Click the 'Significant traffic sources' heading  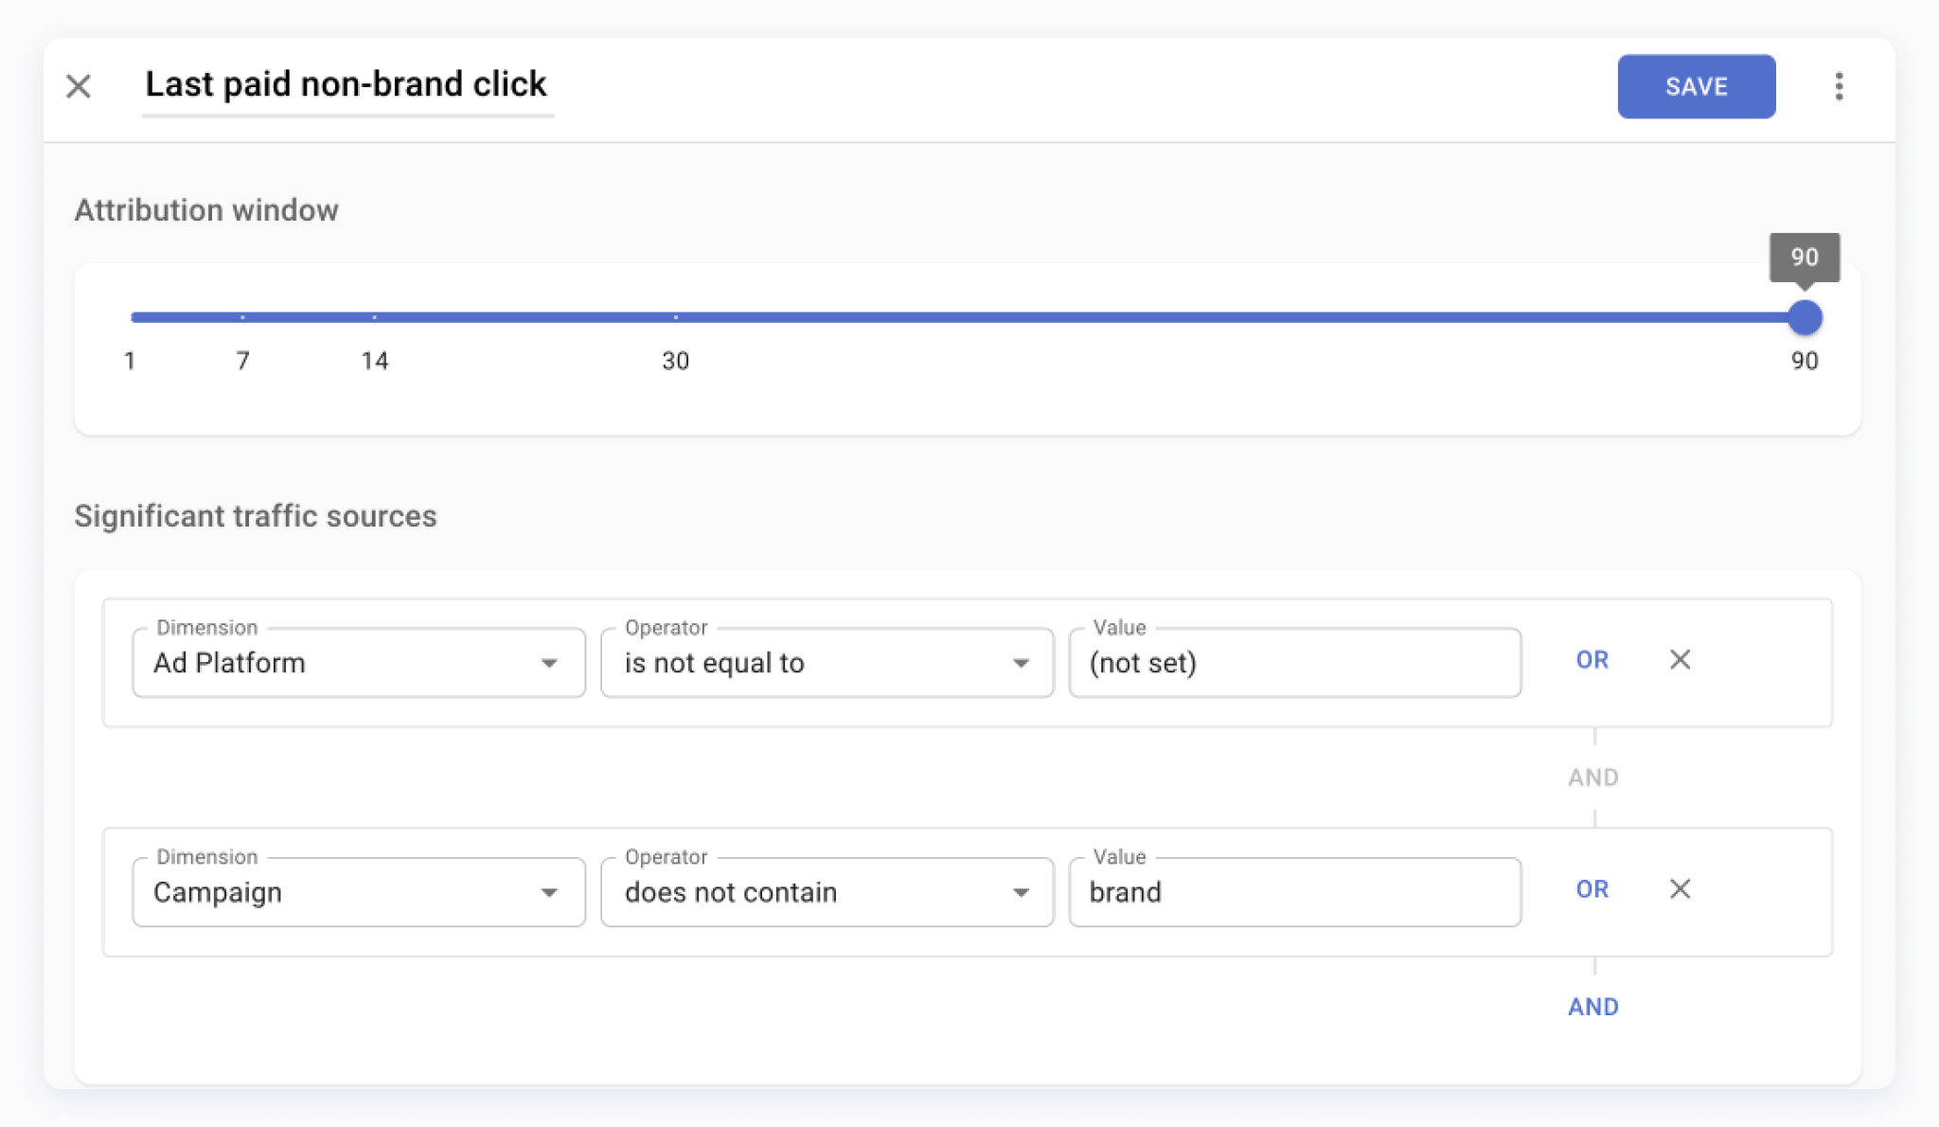click(x=256, y=516)
